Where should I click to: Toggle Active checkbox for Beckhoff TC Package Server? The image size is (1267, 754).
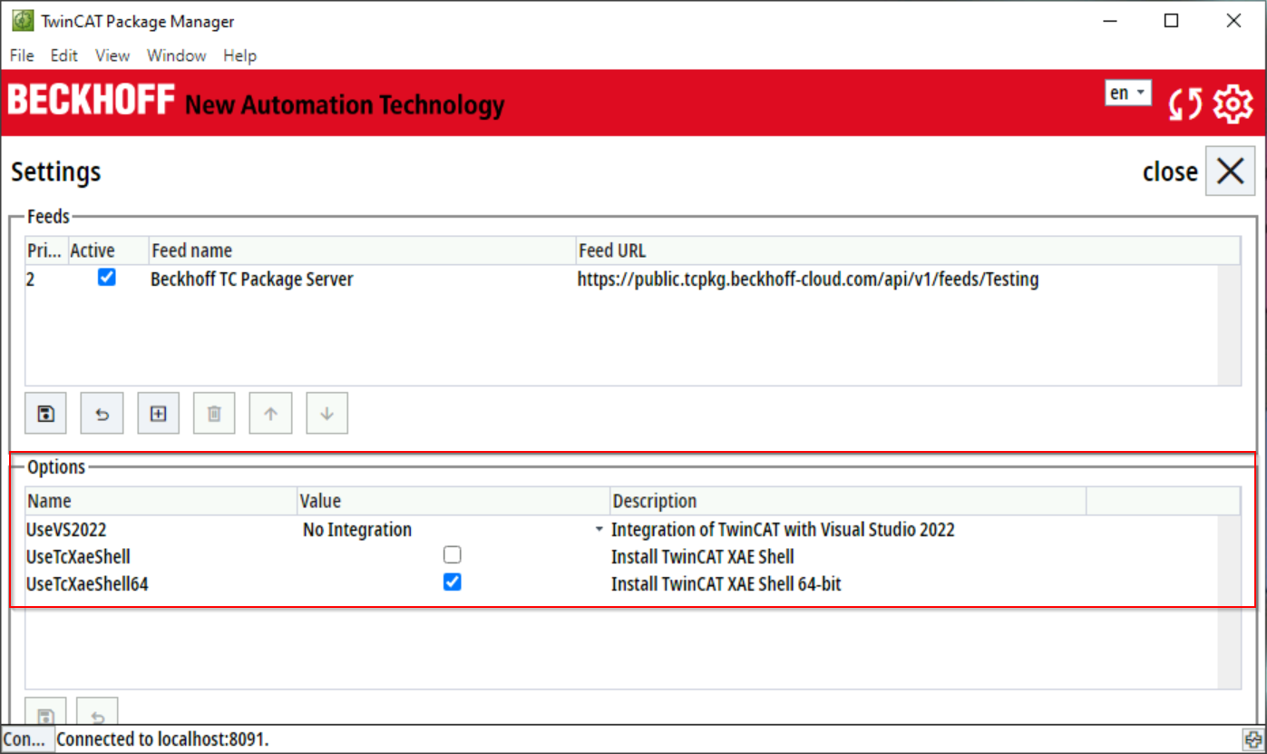107,278
